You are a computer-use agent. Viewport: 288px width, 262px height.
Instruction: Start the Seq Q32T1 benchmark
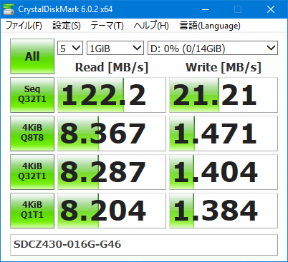pyautogui.click(x=32, y=95)
